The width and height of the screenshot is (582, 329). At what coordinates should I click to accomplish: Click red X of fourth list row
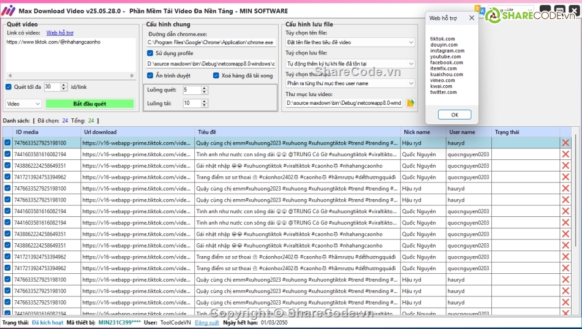[565, 177]
